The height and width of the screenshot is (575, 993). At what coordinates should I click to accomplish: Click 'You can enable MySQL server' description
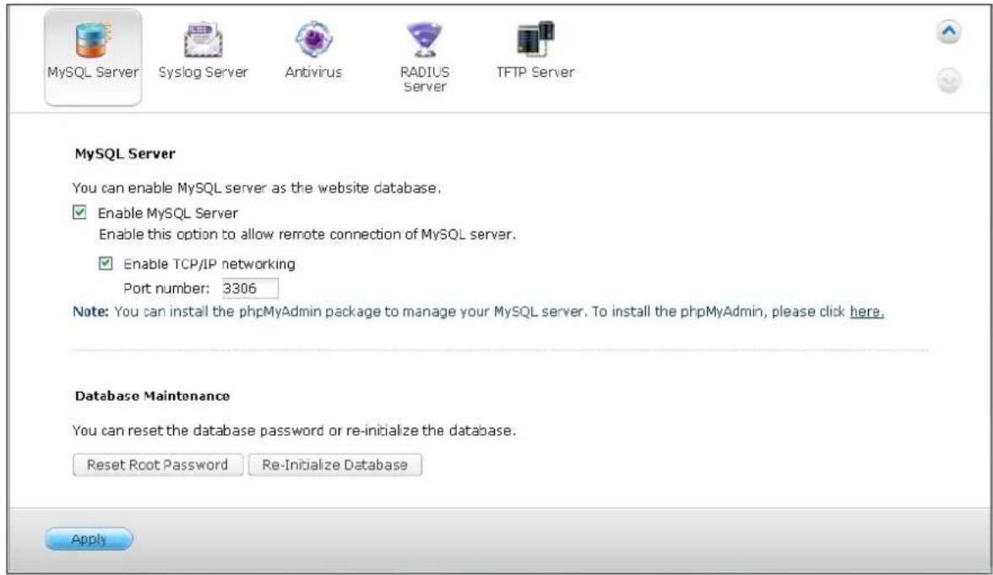(x=257, y=188)
